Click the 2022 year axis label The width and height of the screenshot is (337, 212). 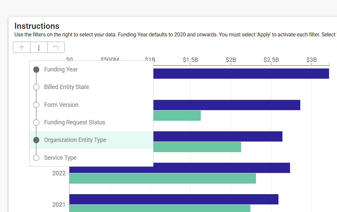tap(59, 173)
